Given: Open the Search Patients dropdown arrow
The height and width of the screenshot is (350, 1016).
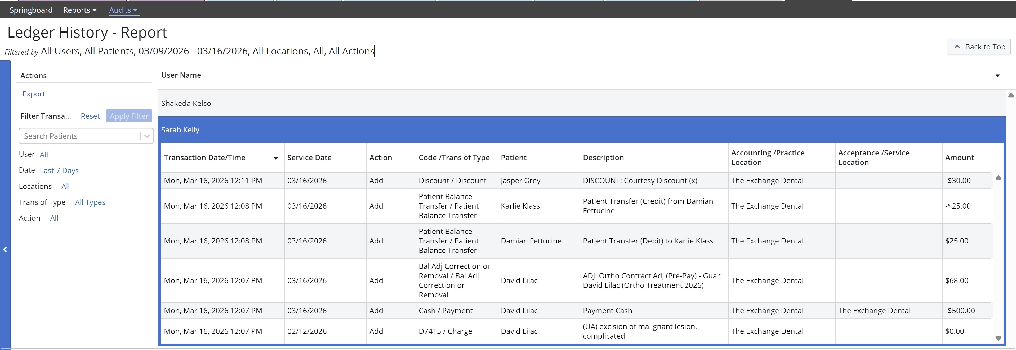Looking at the screenshot, I should click(147, 136).
